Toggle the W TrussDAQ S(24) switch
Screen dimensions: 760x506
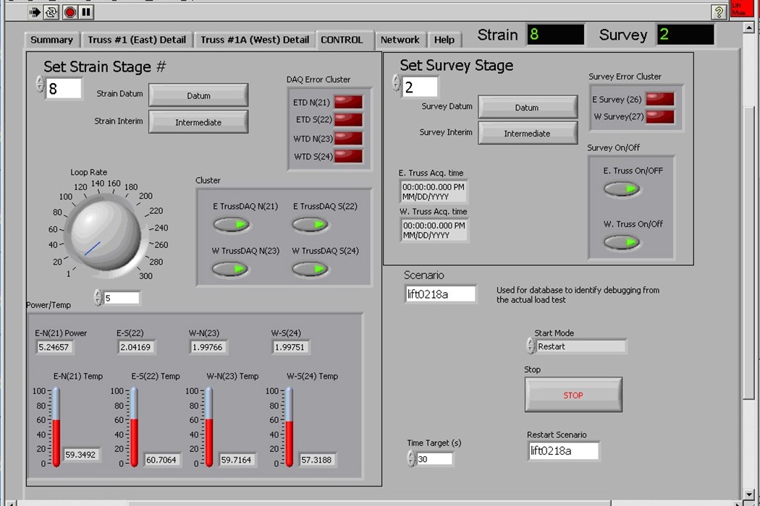coord(310,270)
